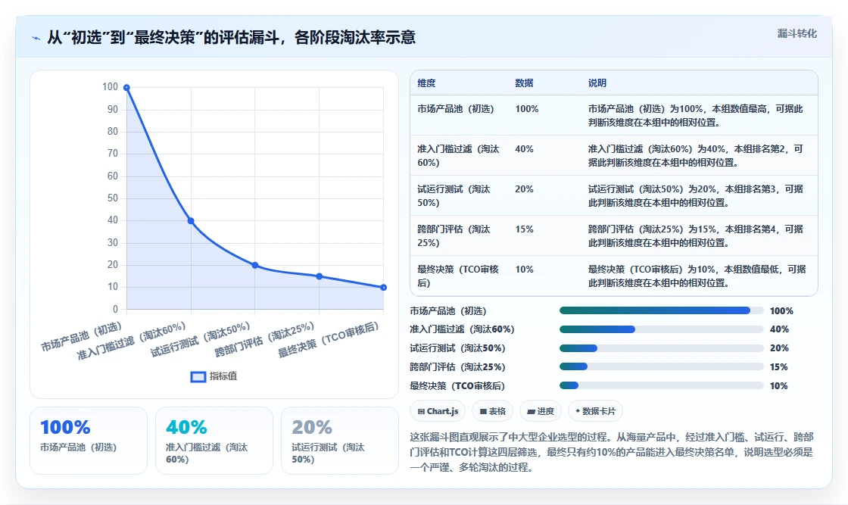Click x-axis label 市场产品池（初选）
This screenshot has width=848, height=505.
pyautogui.click(x=82, y=336)
